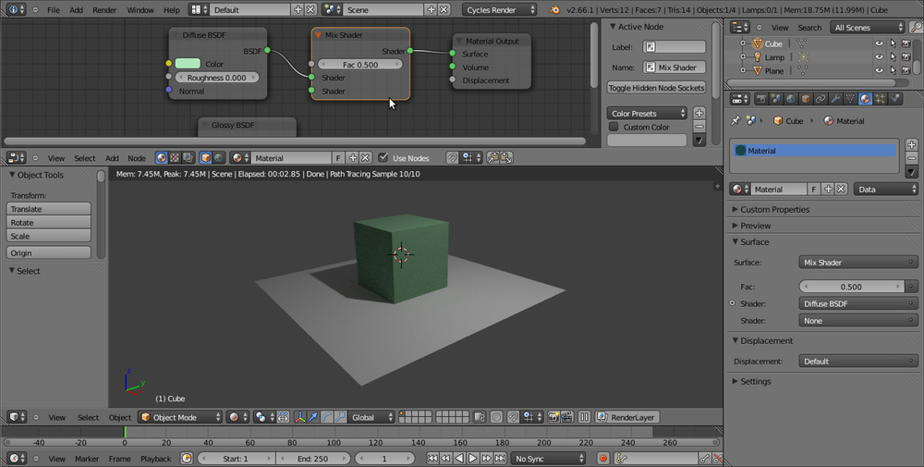Image resolution: width=924 pixels, height=467 pixels.
Task: Enable the Use Nodes checkbox
Action: pos(383,158)
